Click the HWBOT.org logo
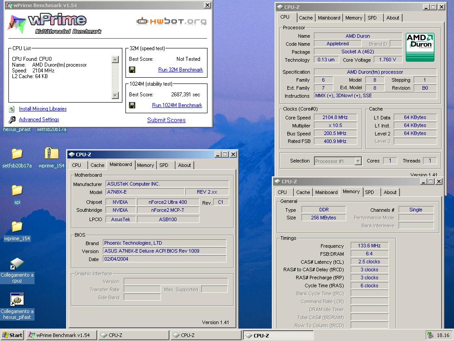The height and width of the screenshot is (341, 454). pos(172,21)
